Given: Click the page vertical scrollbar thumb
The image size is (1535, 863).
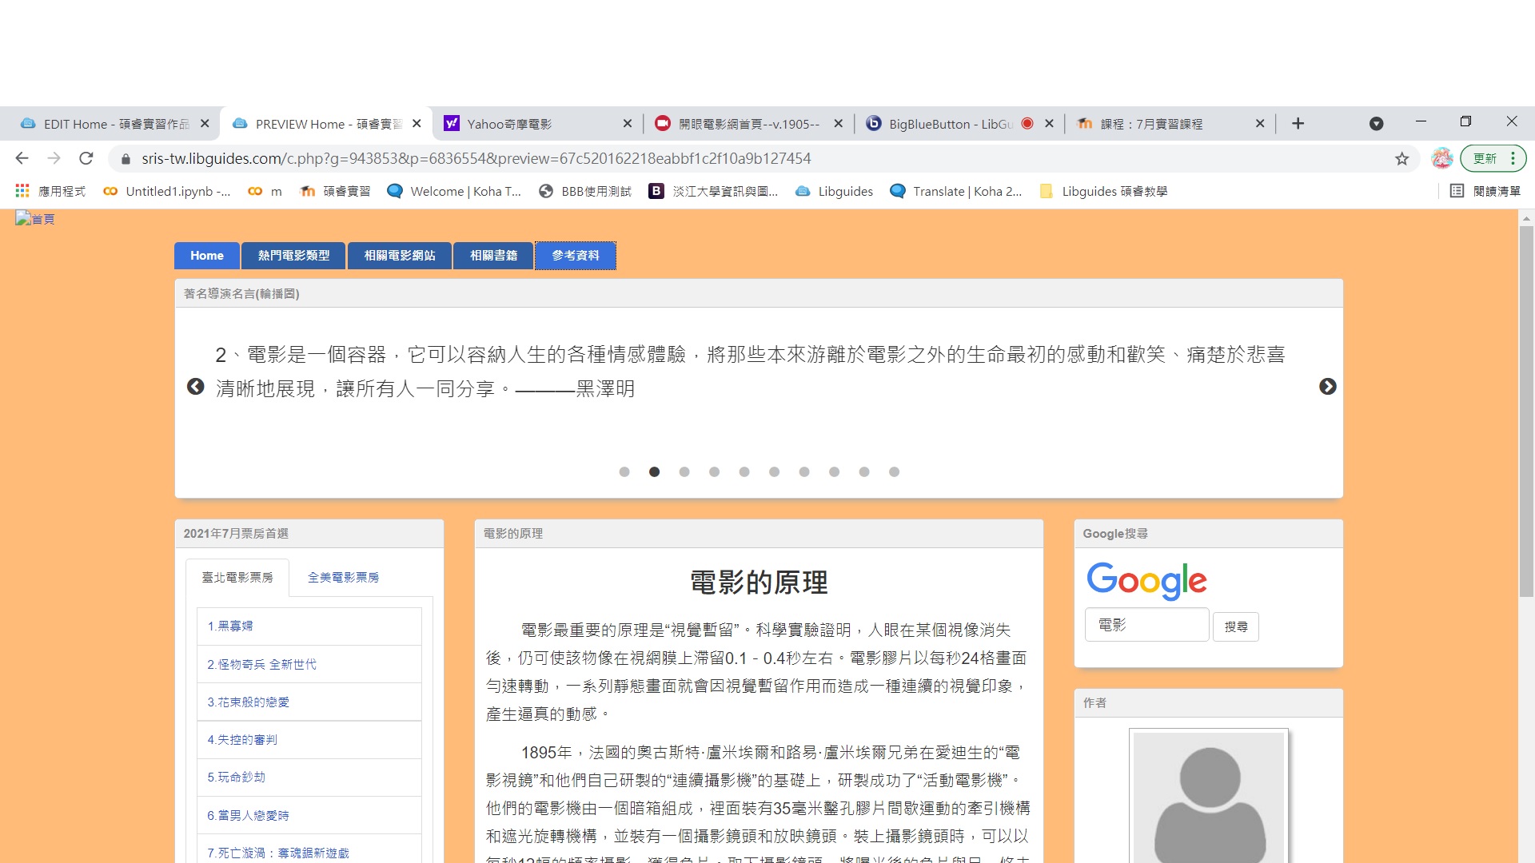Looking at the screenshot, I should [1526, 412].
